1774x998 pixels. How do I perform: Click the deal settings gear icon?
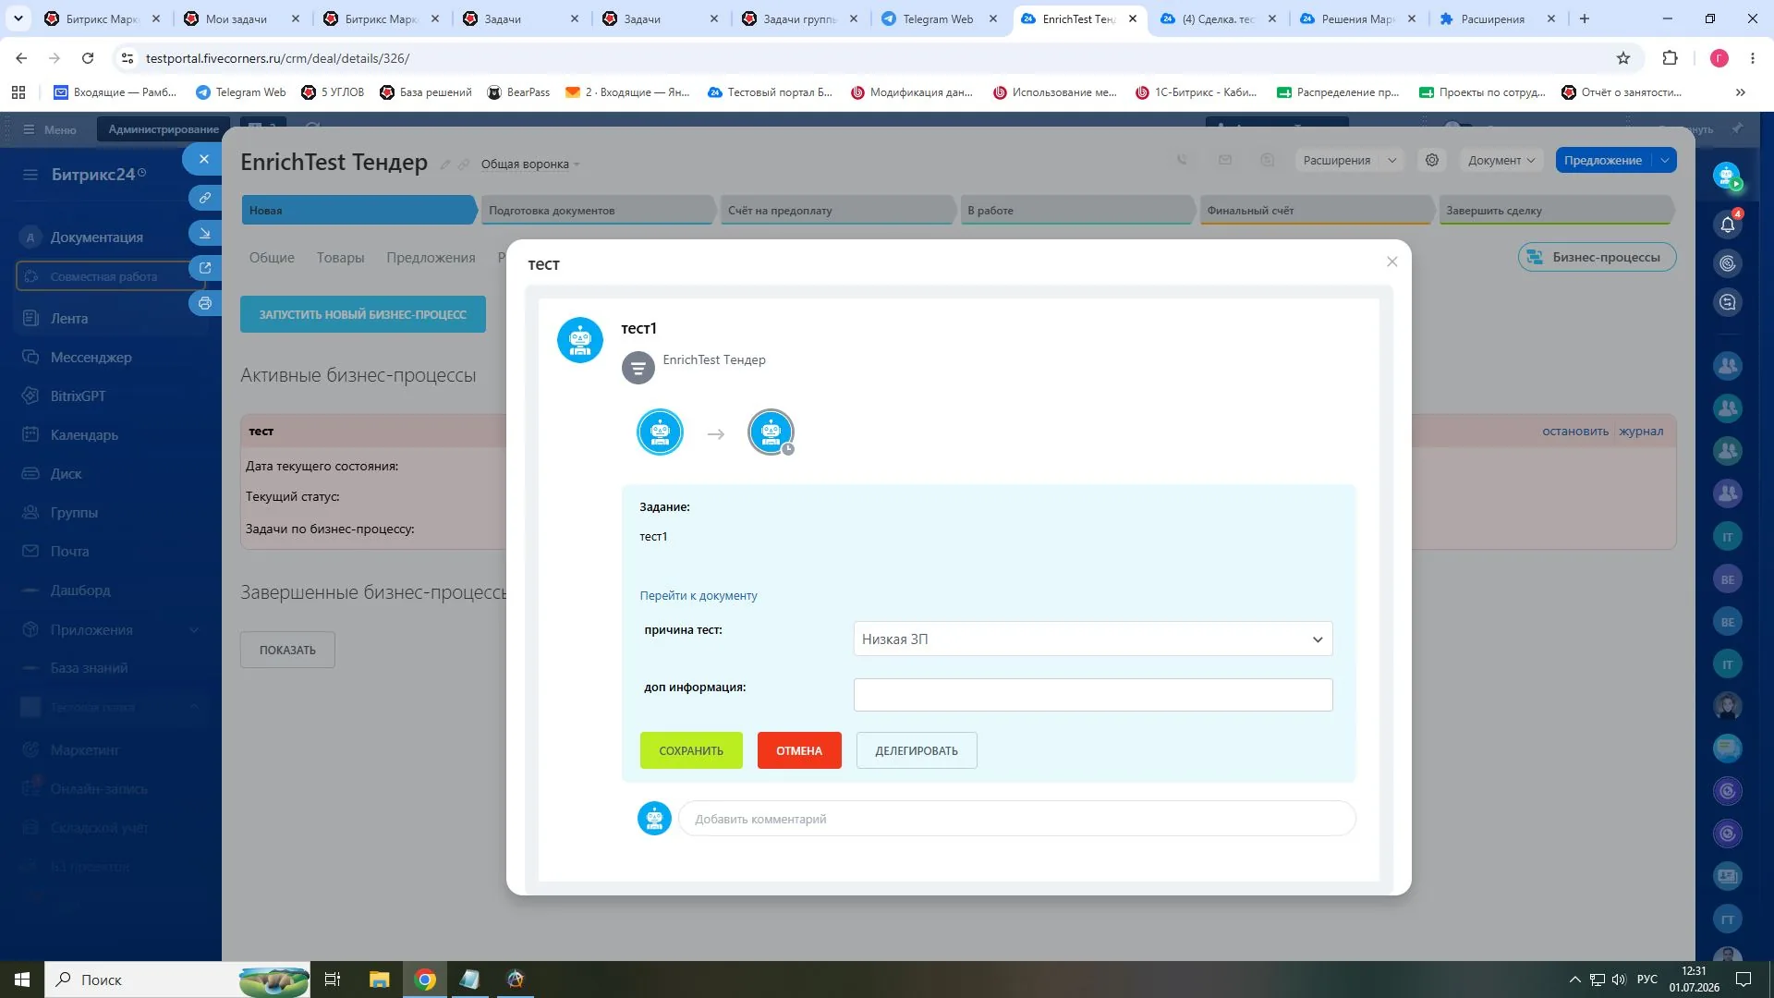coord(1431,160)
